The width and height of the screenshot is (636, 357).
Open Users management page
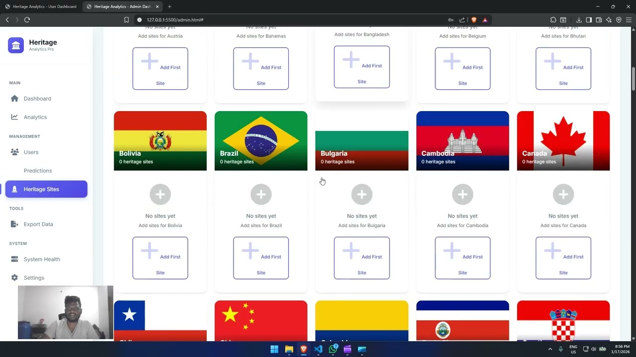click(46, 152)
